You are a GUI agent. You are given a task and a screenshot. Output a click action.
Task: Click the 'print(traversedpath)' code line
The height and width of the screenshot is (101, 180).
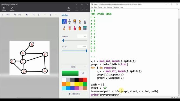pos(106,95)
